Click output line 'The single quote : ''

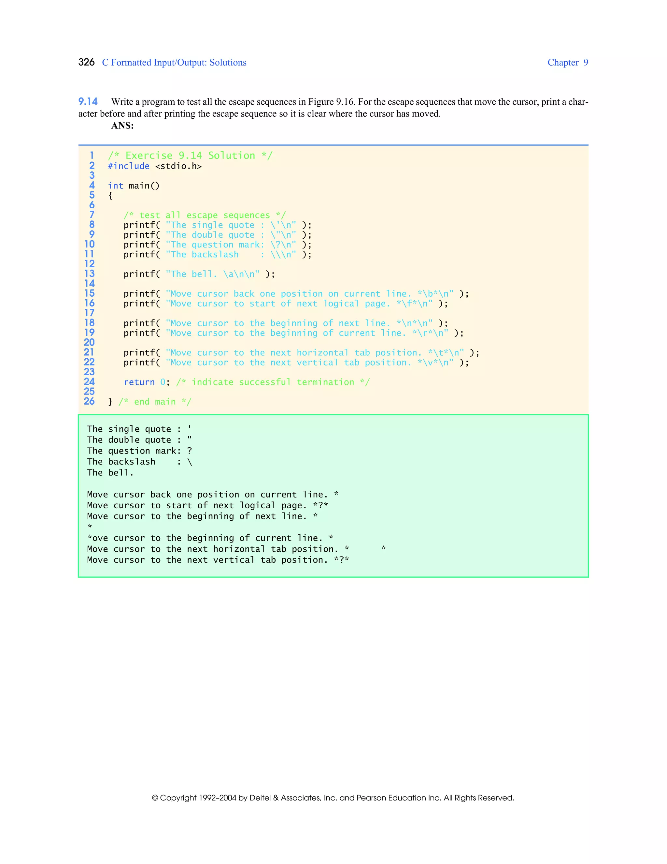tap(139, 429)
